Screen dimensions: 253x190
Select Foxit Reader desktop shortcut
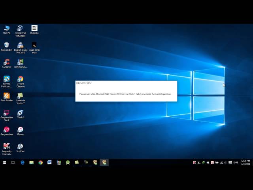(x=7, y=97)
